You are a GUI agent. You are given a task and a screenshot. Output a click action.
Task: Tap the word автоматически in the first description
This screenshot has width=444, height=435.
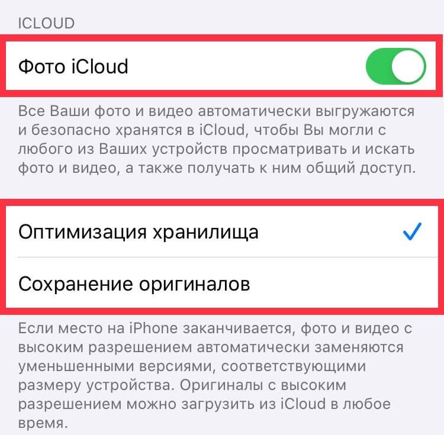255,111
